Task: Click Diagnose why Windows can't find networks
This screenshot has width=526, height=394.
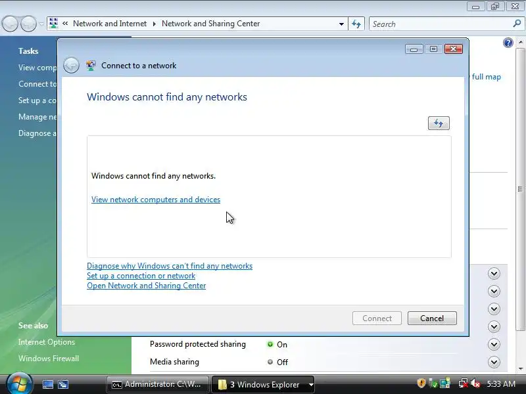Action: point(170,266)
